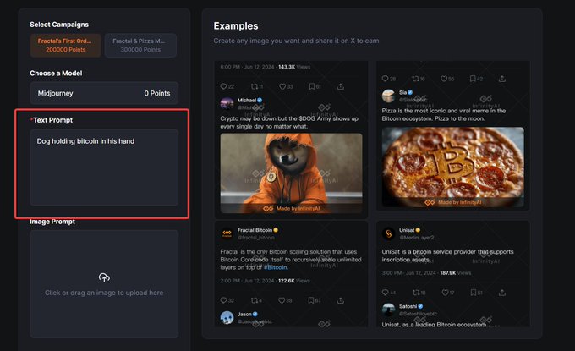Open the Bitcoin pizza image
575x351 pixels.
coord(453,167)
